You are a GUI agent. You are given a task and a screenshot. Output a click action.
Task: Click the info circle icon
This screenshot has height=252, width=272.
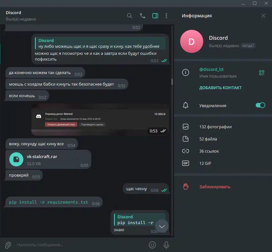tap(185, 72)
